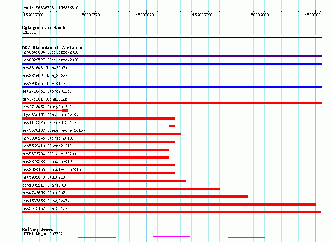This screenshot has height=242, width=332.
Task: Click the dark purple nsv6549694 variant bar
Action: (x=172, y=56)
